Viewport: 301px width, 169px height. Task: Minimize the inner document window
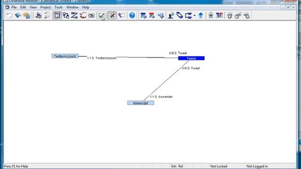click(283, 8)
